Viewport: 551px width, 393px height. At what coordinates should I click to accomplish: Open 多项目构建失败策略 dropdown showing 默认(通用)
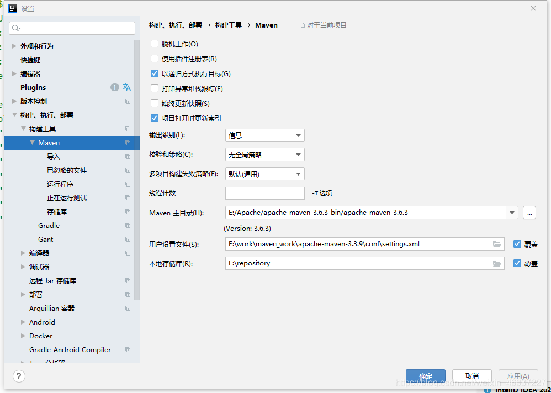tap(264, 174)
